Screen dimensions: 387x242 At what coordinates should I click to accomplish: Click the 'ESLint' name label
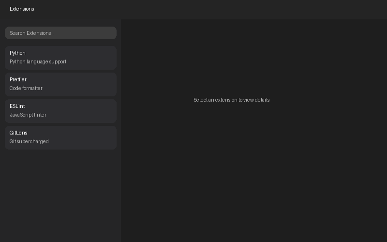pyautogui.click(x=17, y=106)
